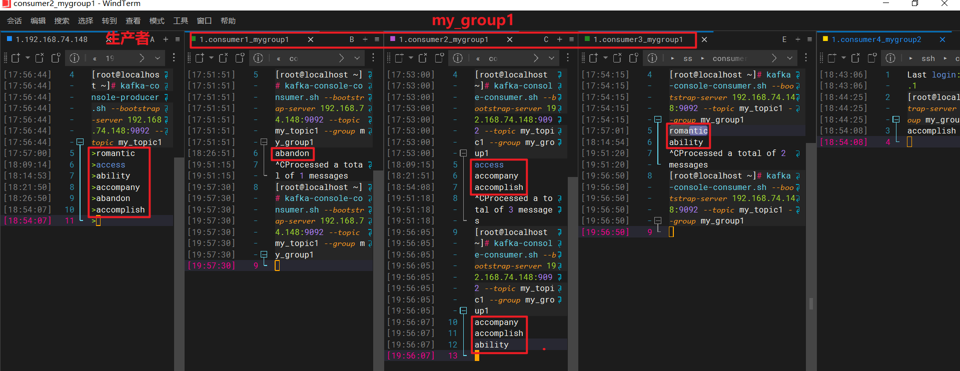Screen dimensions: 960x371
Task: Open kebab options menu in consumer1 pane
Action: pos(373,58)
